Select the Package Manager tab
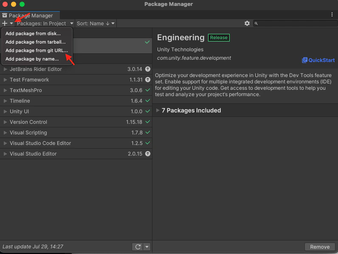This screenshot has width=338, height=254. [x=30, y=16]
